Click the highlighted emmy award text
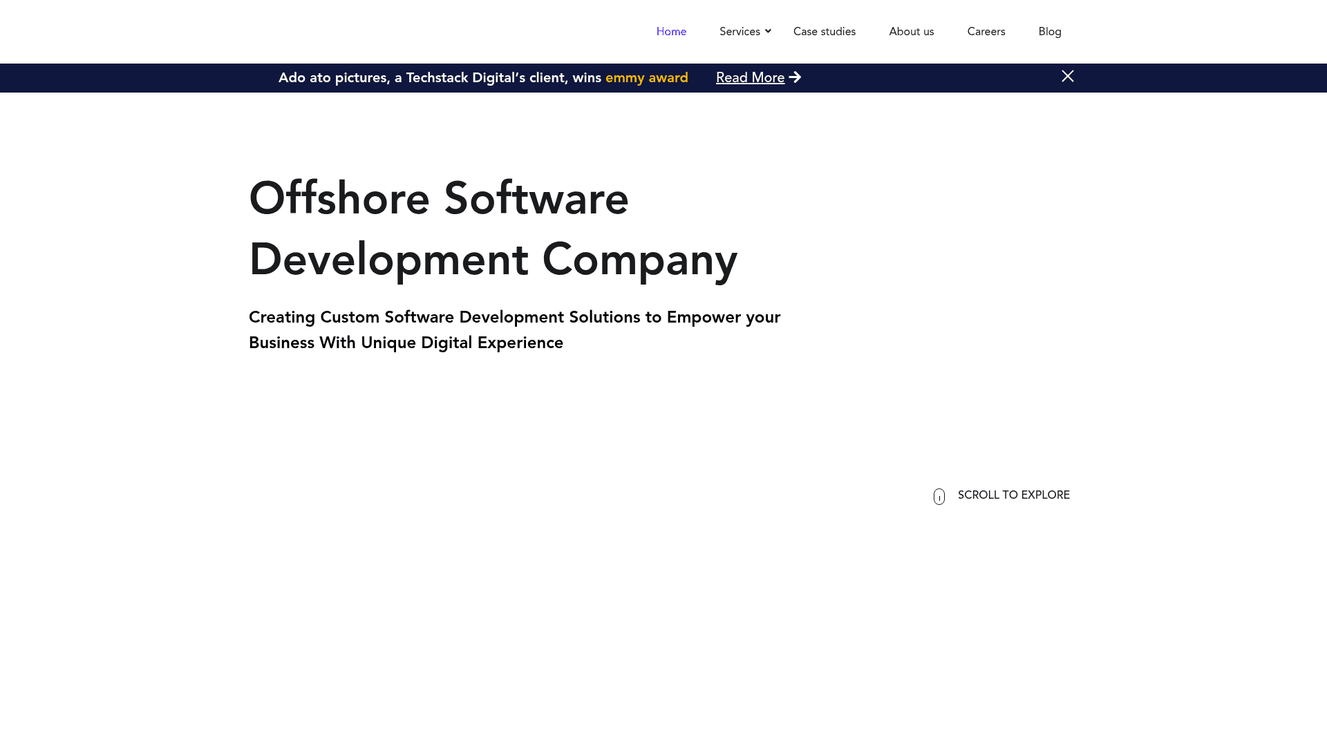The image size is (1327, 746). pos(647,77)
